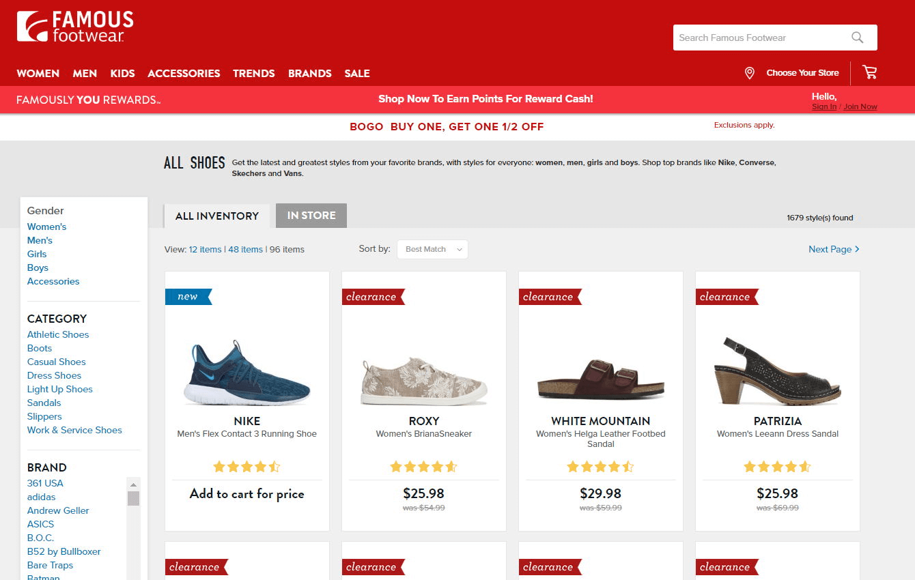View 12 items per page
The image size is (915, 580).
tap(205, 249)
